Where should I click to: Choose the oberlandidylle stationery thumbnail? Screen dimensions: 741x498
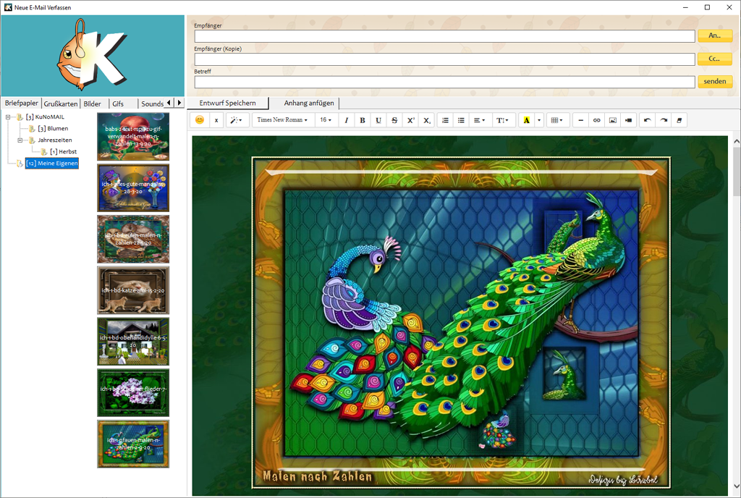(x=133, y=342)
